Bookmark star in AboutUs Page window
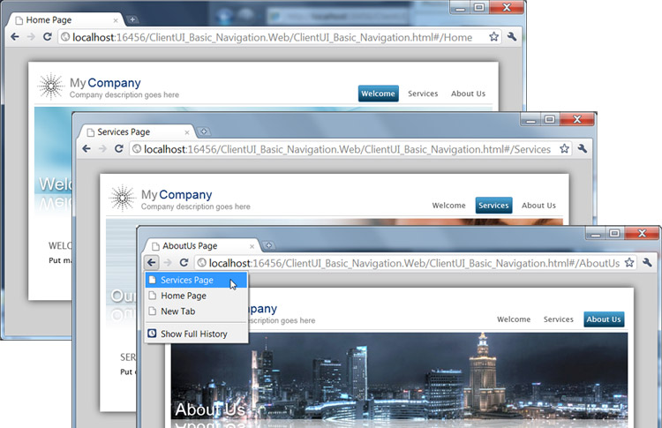The height and width of the screenshot is (428, 662). click(x=629, y=263)
